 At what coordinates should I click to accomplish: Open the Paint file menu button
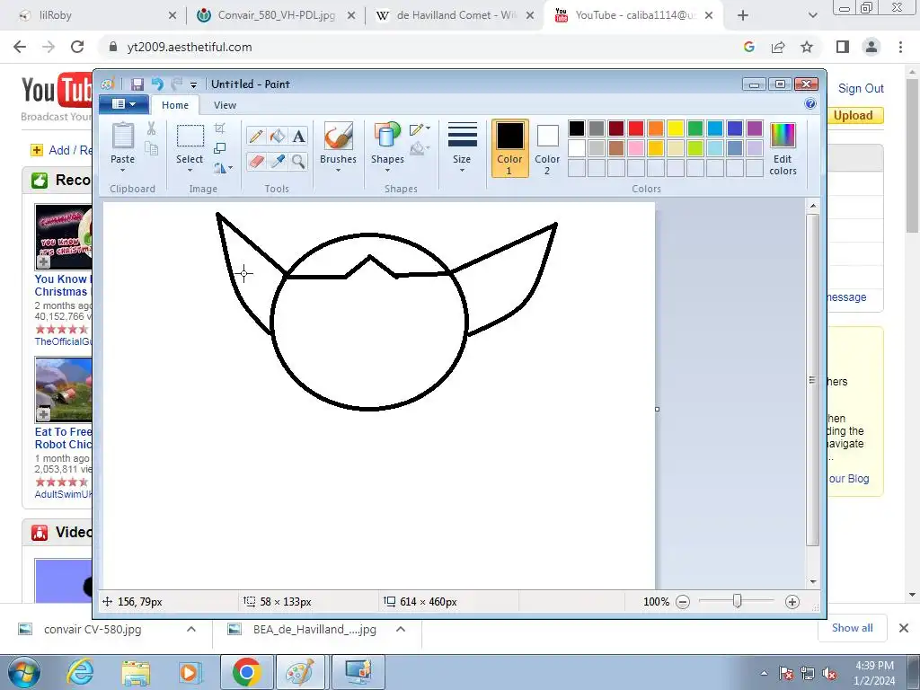124,104
